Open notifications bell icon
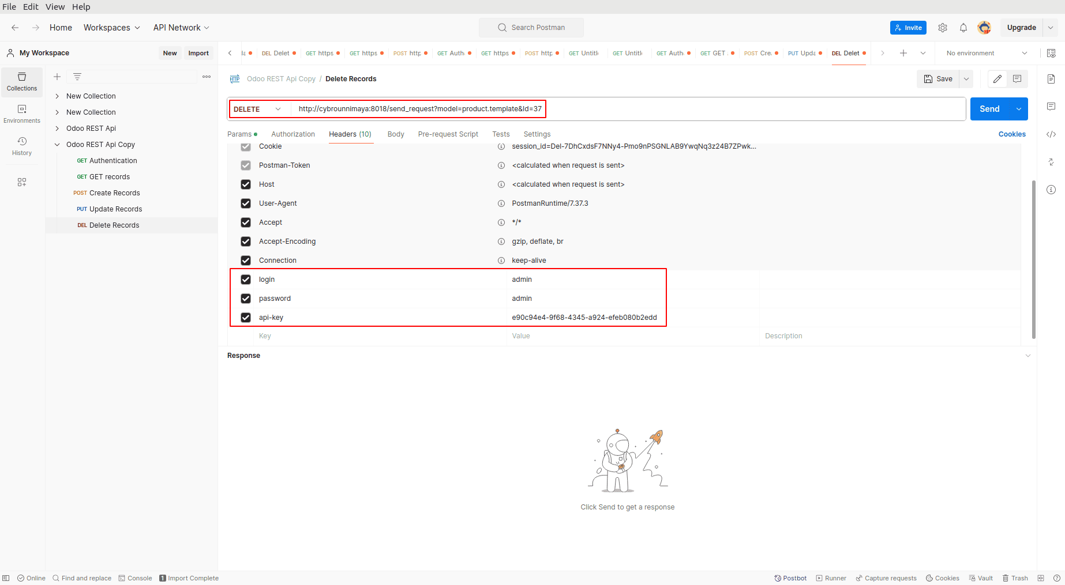 [x=963, y=28]
